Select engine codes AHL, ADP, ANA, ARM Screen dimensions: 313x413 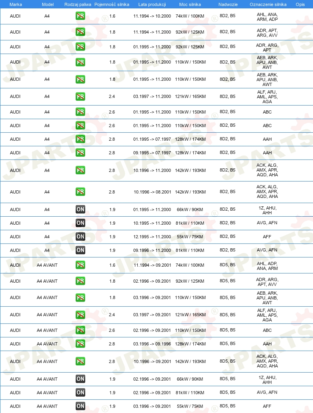tap(267, 266)
